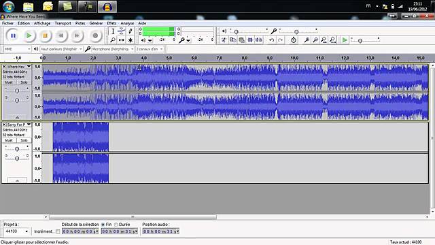435x245 pixels.
Task: Click the Play-at-speed green arrow
Action: point(345,40)
